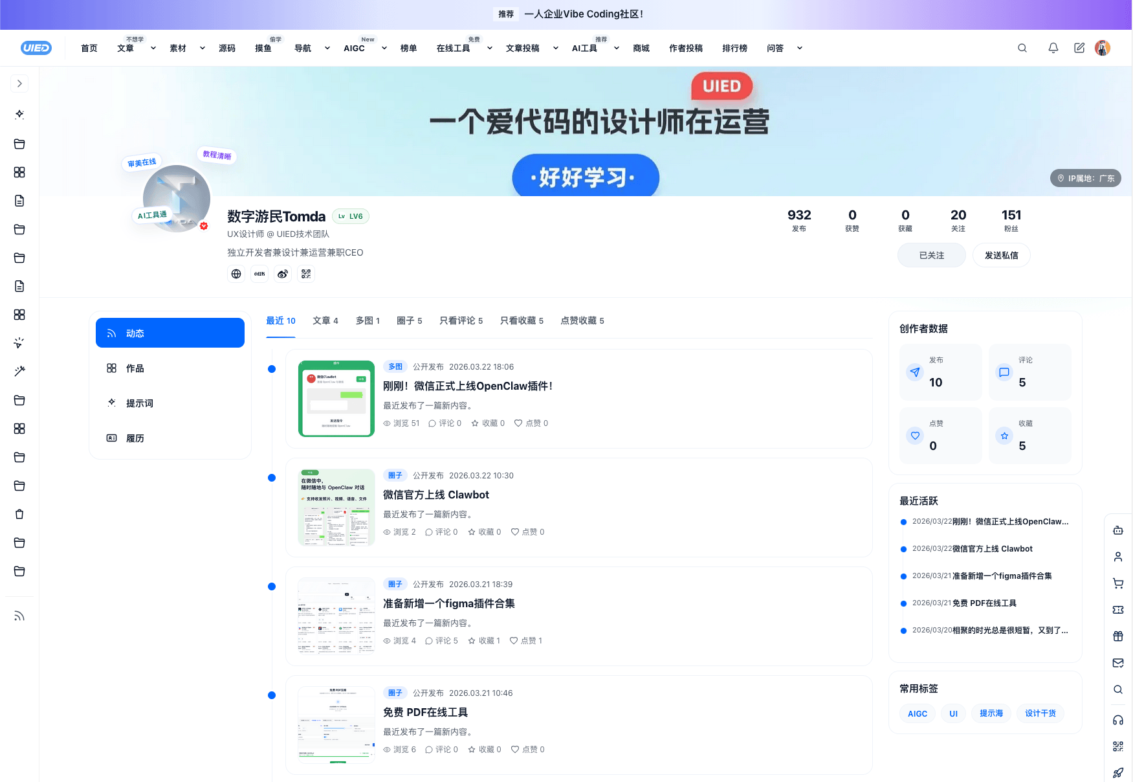Click the sparkle icon atop the left sidebar

pyautogui.click(x=19, y=115)
